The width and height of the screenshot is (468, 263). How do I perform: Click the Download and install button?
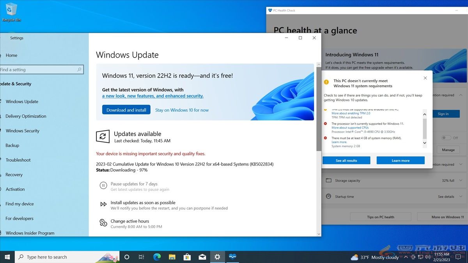click(x=126, y=109)
